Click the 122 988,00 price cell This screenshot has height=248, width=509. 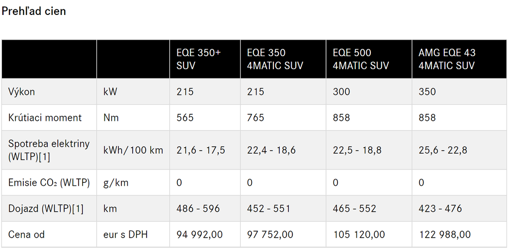(x=445, y=234)
